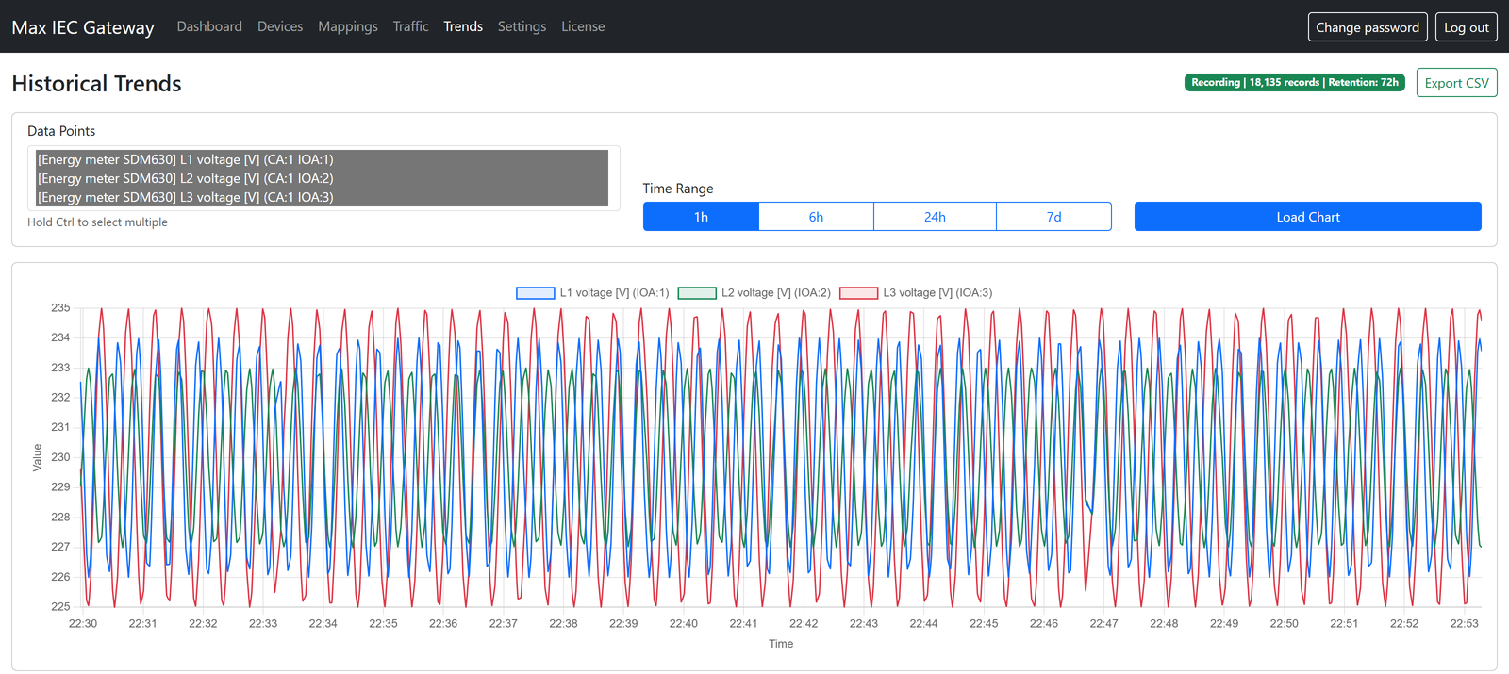Open the Settings page
This screenshot has width=1509, height=674.
[522, 26]
